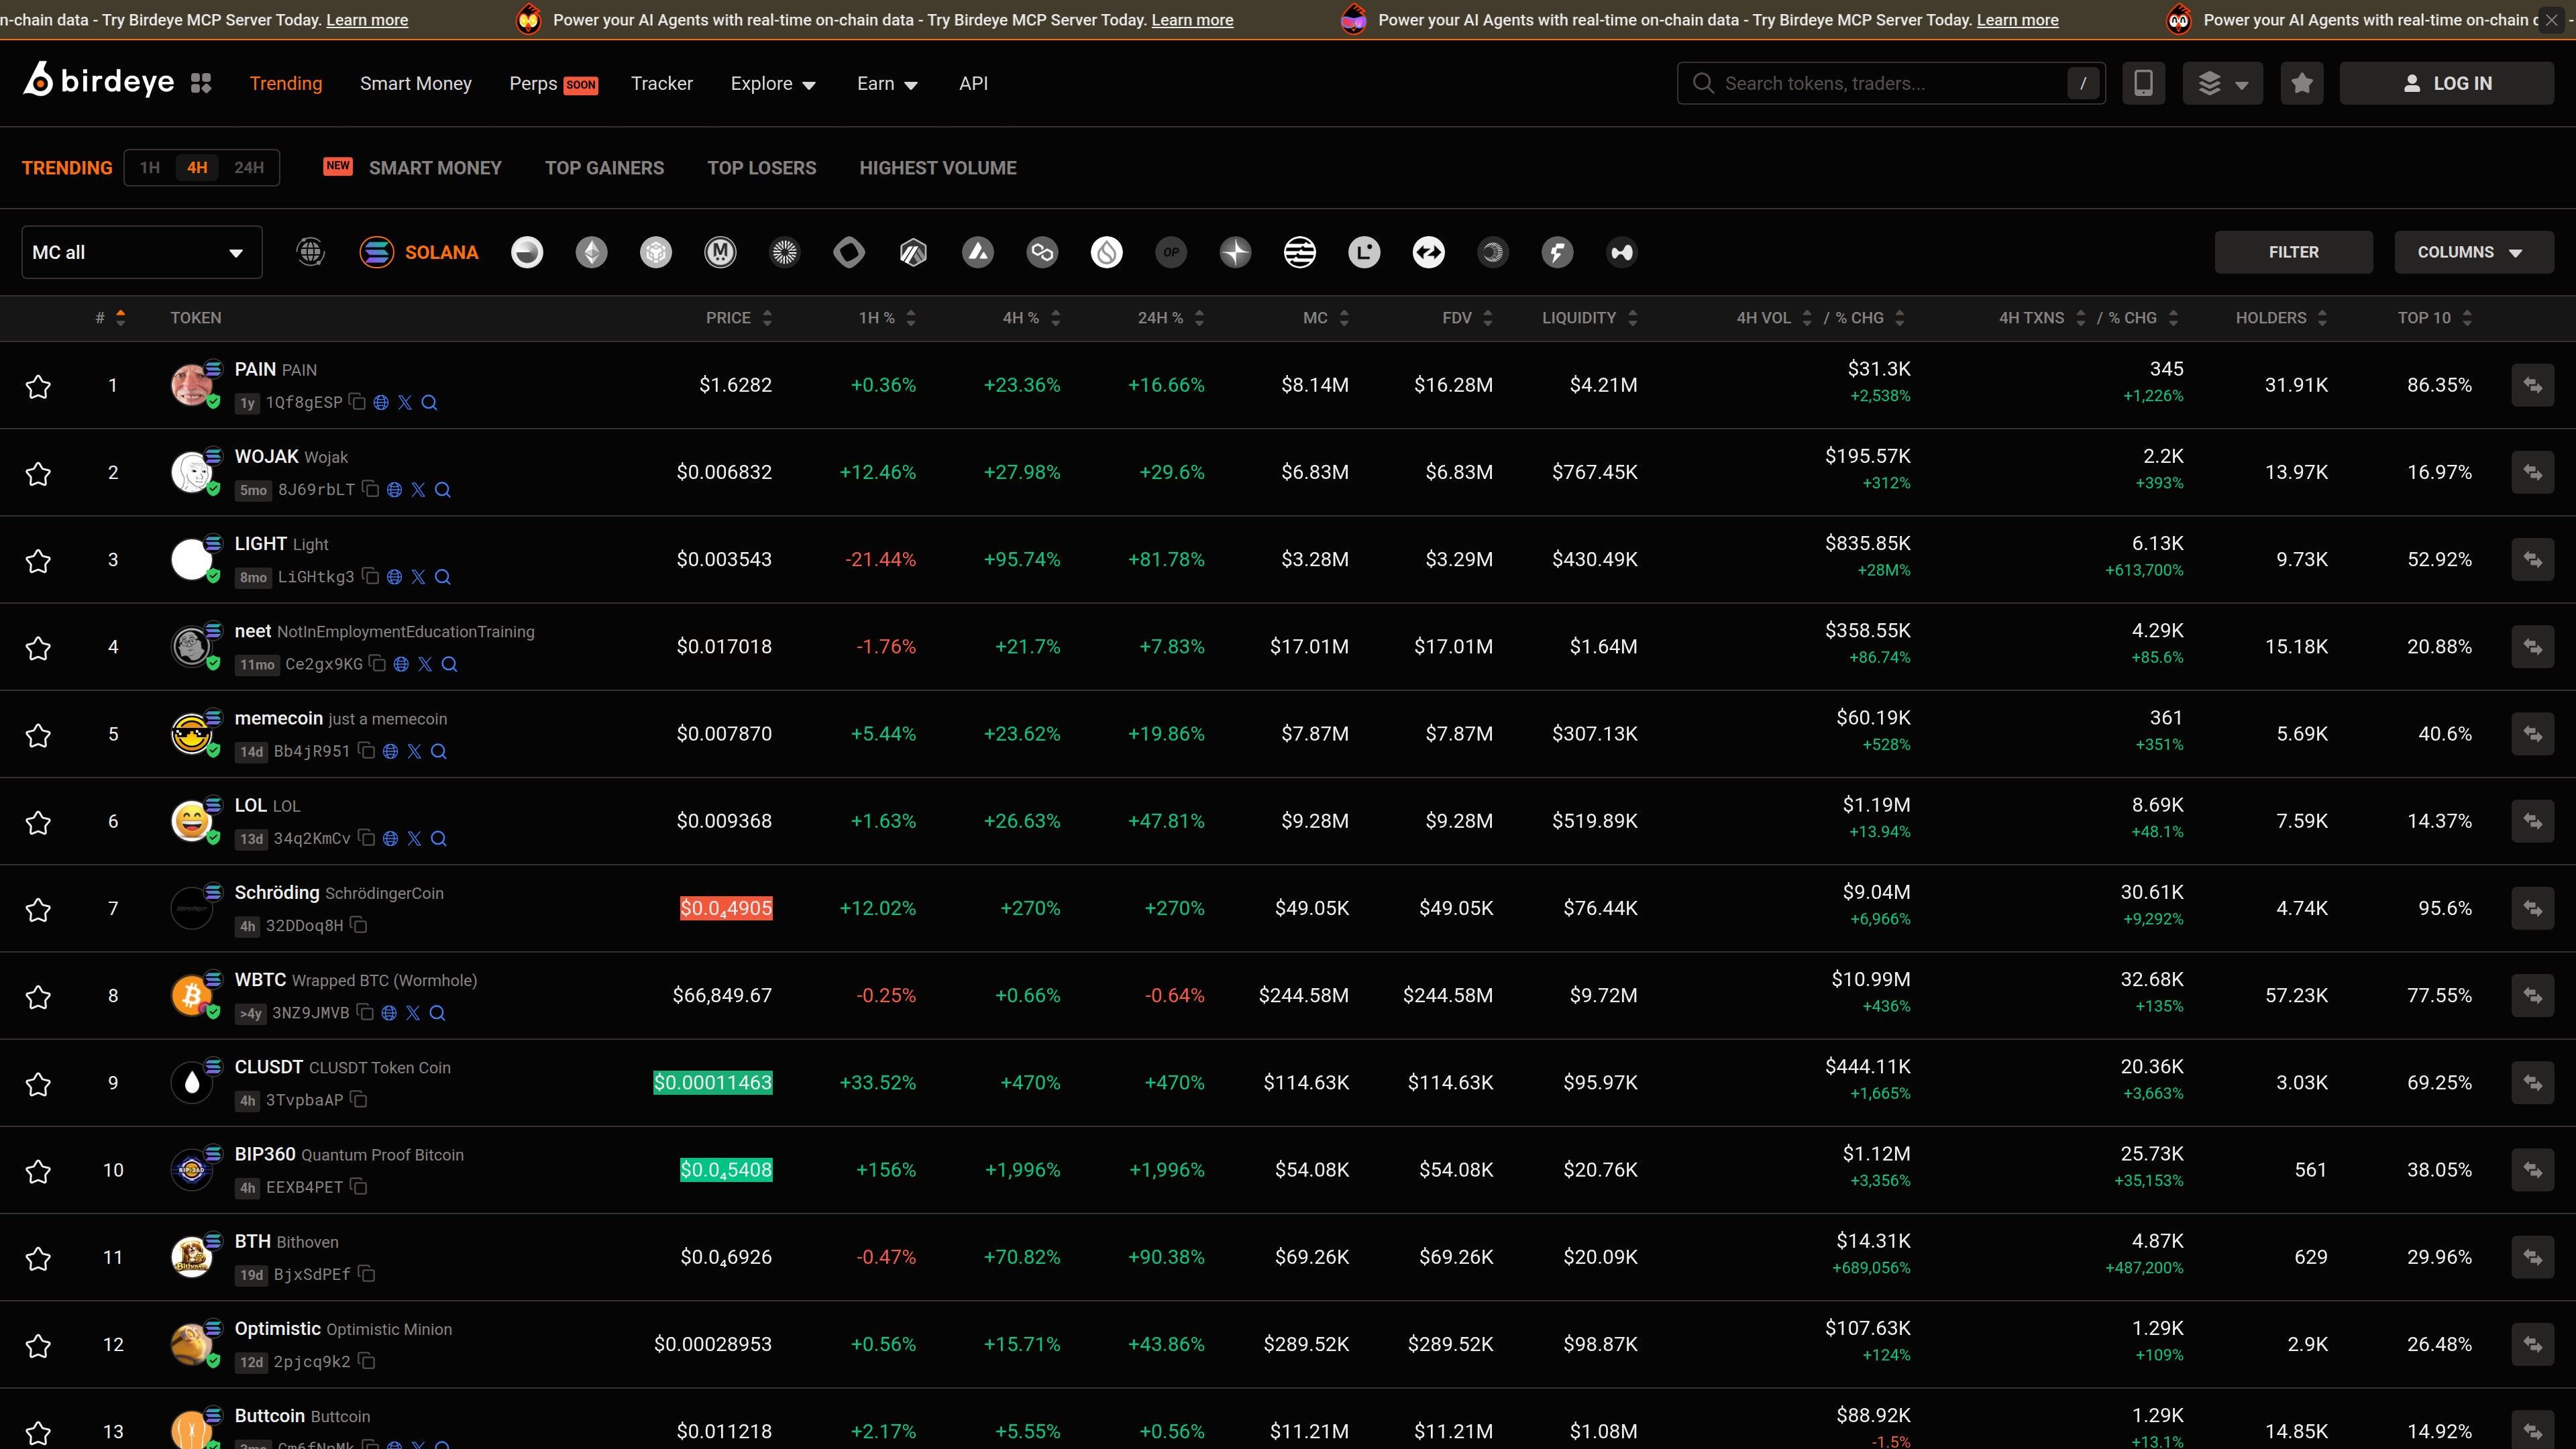This screenshot has width=2576, height=1449.
Task: Expand the COLUMNS dropdown
Action: coord(2472,252)
